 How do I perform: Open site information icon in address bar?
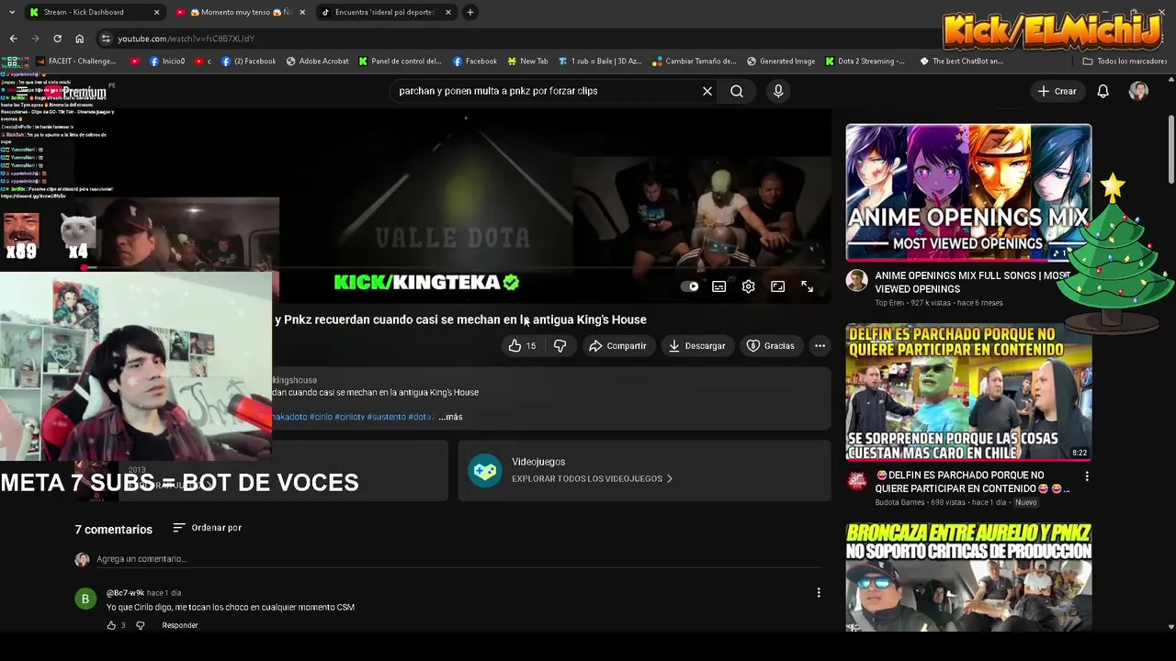pyautogui.click(x=106, y=39)
